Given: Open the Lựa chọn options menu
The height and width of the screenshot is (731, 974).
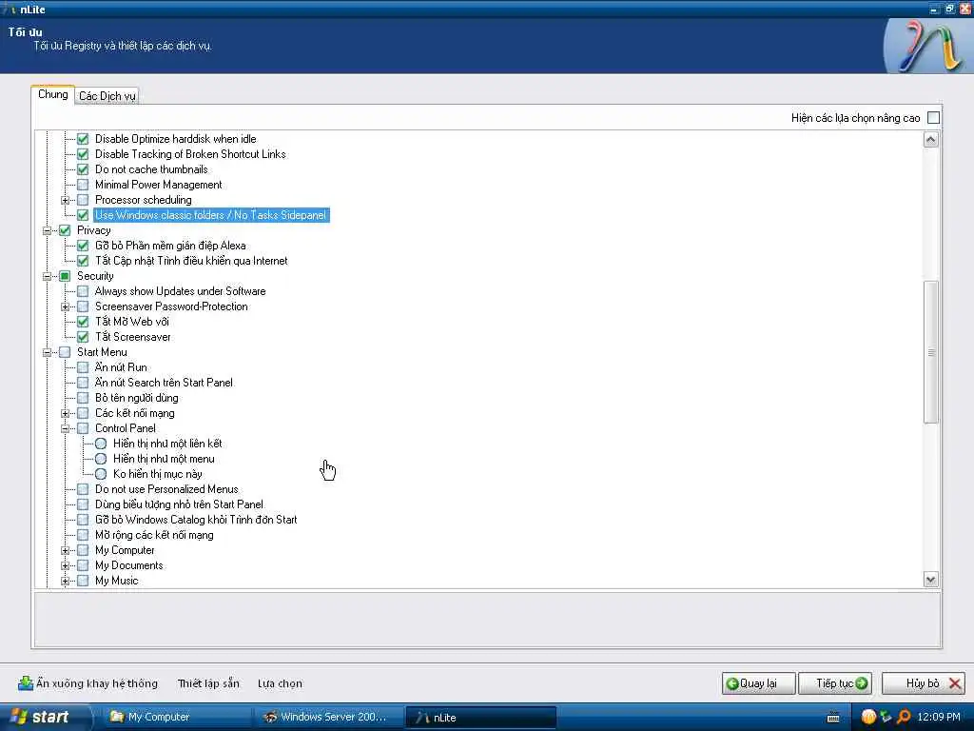Looking at the screenshot, I should click(280, 683).
